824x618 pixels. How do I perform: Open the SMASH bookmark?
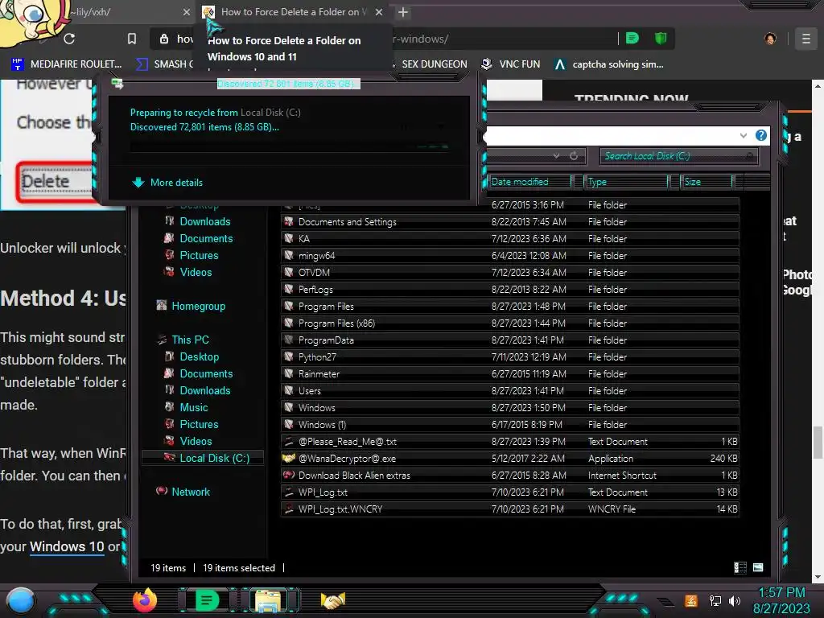click(x=165, y=64)
